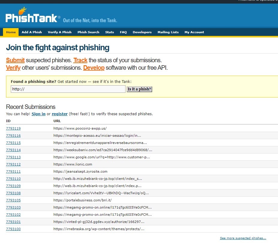The height and width of the screenshot is (243, 278).
Task: Open submission ID 7793119
Action: (x=13, y=128)
